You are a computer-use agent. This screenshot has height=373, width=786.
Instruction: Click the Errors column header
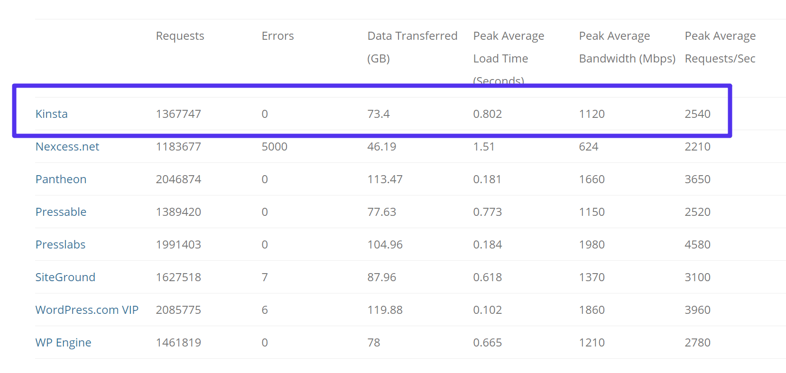tap(277, 36)
